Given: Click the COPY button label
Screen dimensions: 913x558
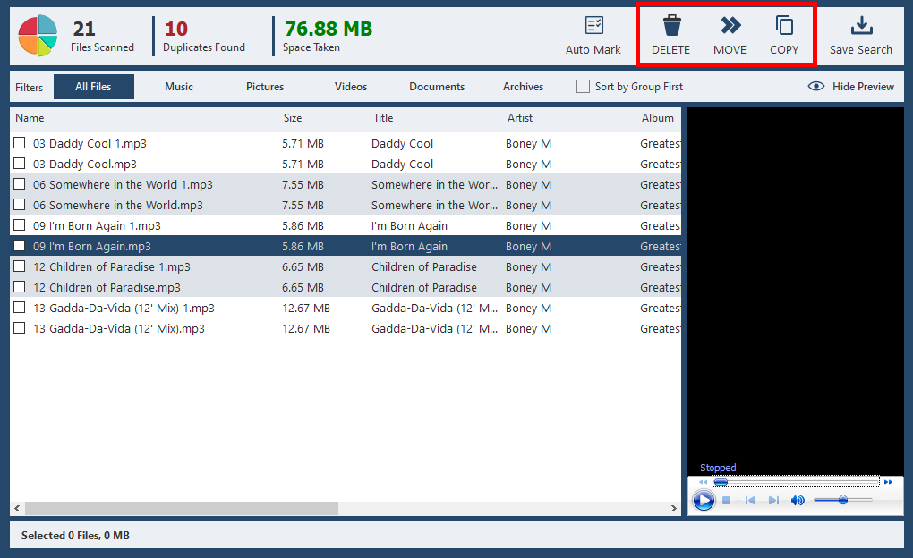Looking at the screenshot, I should [784, 50].
